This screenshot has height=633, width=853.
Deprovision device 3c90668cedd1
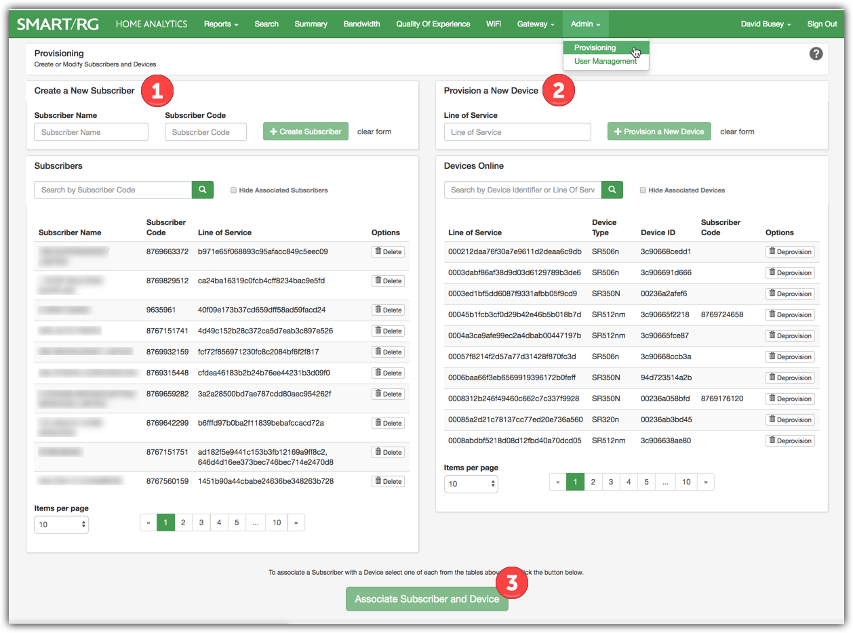tap(789, 251)
